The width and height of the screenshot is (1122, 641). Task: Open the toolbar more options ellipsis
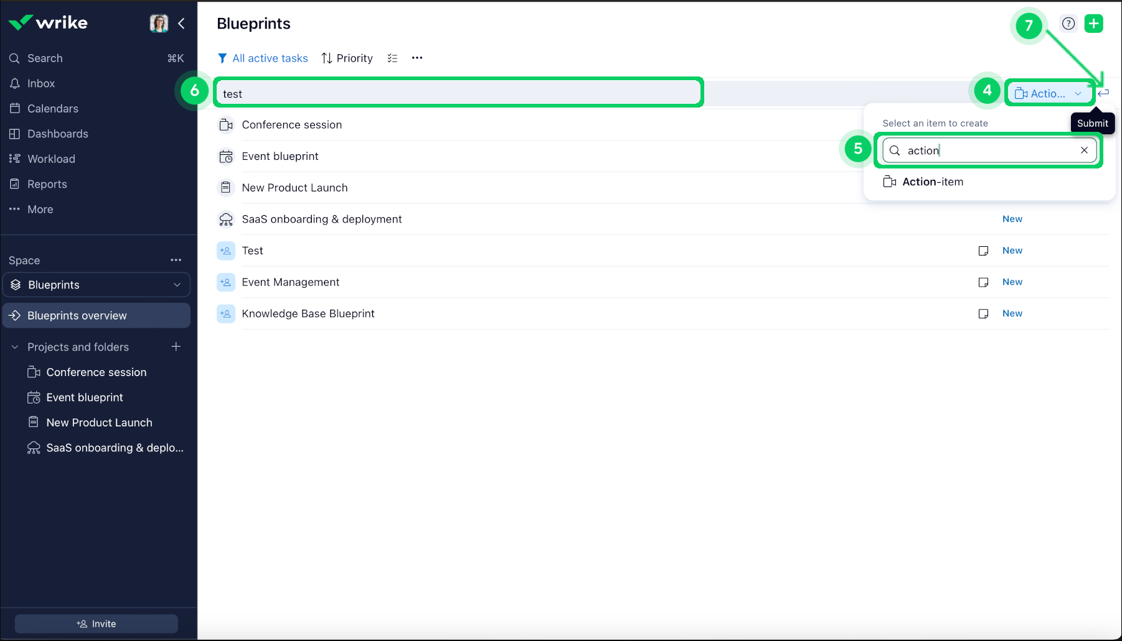click(417, 58)
